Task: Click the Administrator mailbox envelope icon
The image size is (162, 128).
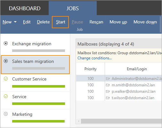Action: point(108,79)
